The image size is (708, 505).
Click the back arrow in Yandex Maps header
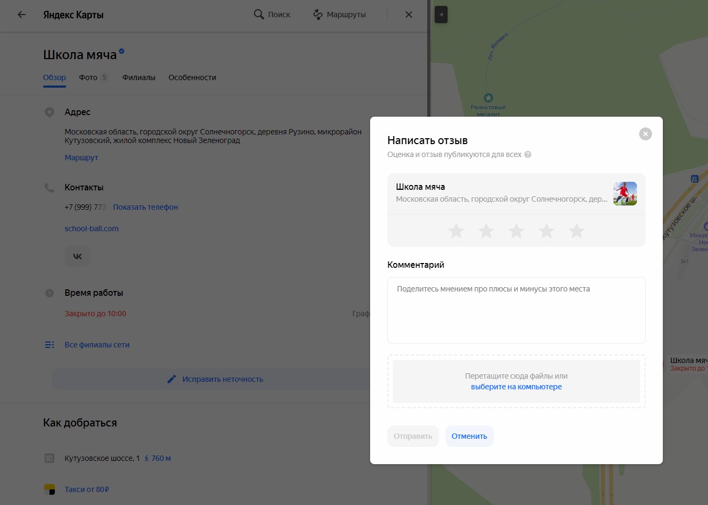(22, 15)
